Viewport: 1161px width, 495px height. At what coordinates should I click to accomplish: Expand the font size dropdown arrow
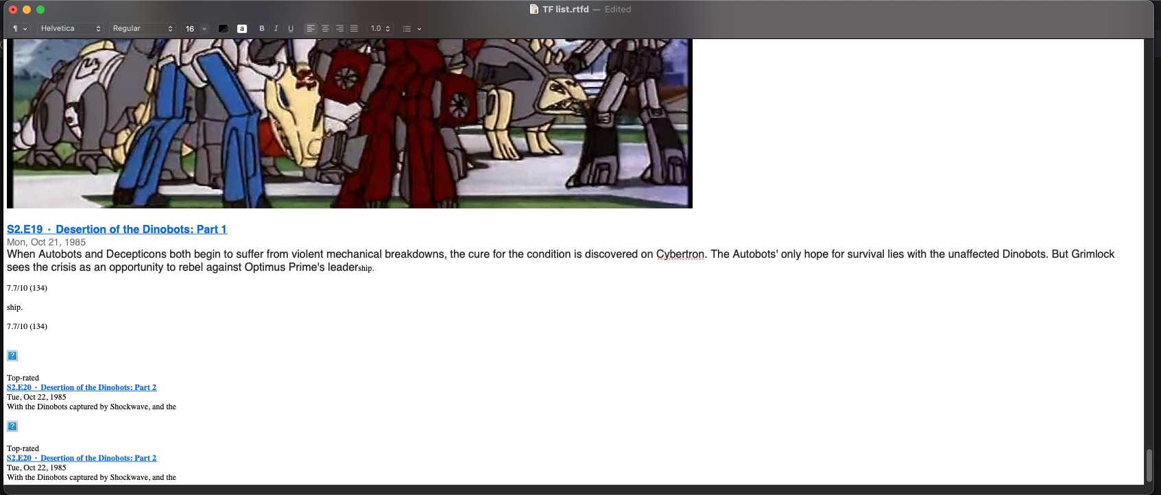[204, 29]
